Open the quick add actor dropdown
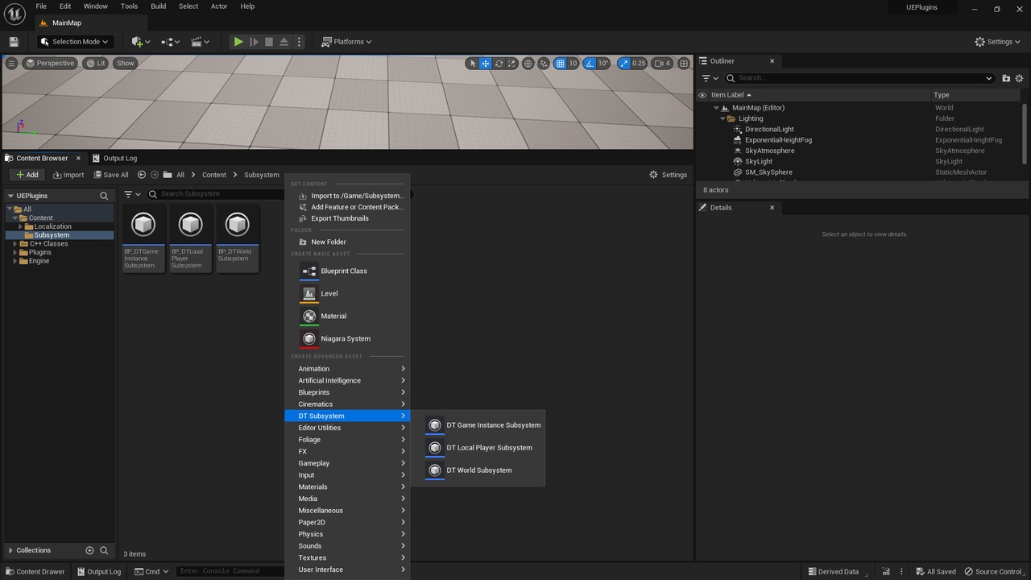Screen dimensions: 1031x580 tap(140, 42)
